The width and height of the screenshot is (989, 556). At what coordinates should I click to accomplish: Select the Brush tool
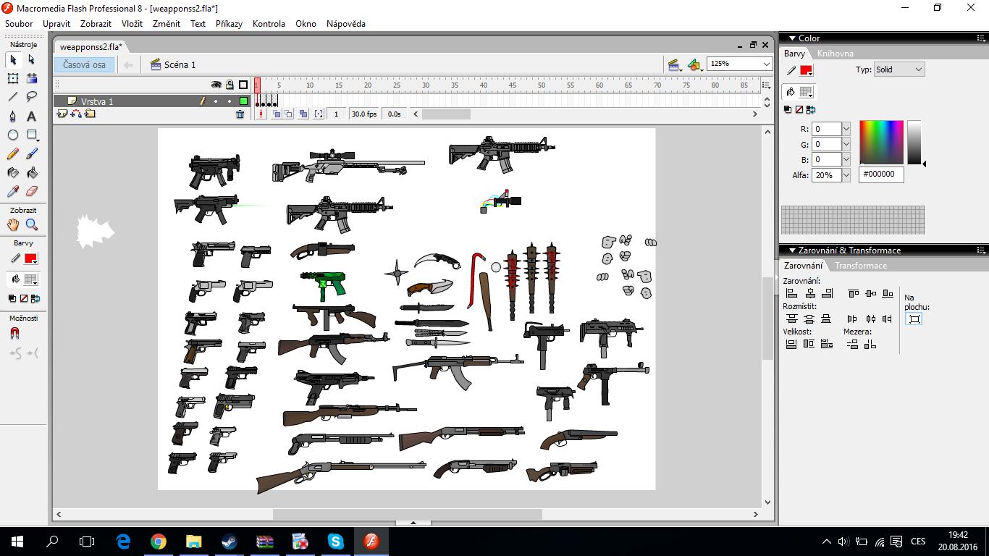click(x=32, y=153)
